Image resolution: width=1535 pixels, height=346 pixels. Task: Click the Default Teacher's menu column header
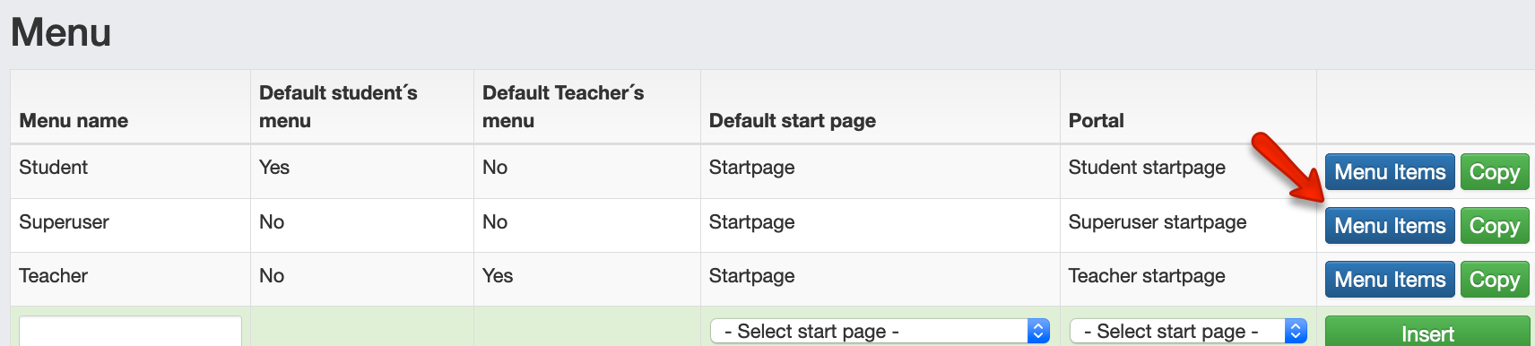[563, 107]
